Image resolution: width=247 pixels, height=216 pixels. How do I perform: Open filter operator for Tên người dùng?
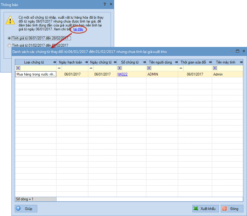coord(149,68)
